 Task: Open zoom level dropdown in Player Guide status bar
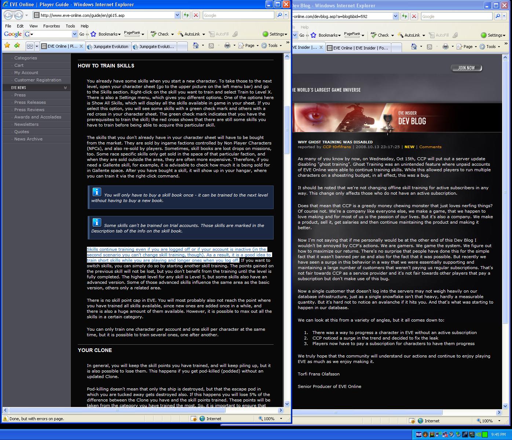point(281,418)
